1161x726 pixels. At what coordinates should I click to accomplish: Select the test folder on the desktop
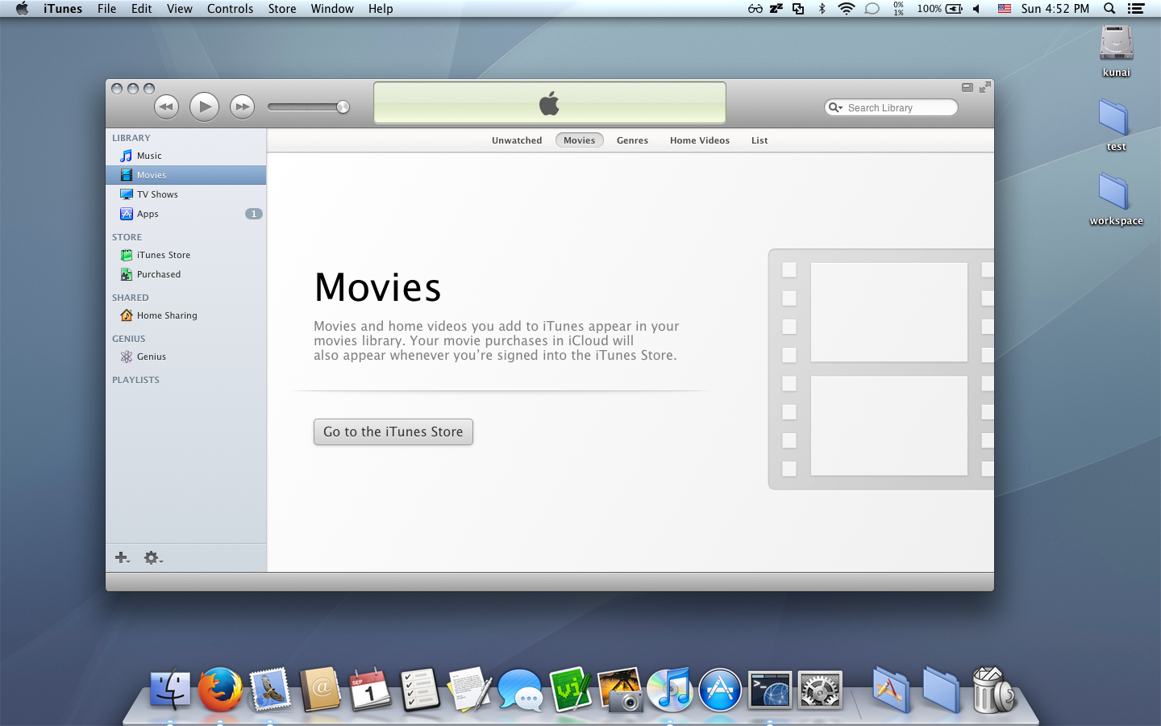[x=1117, y=125]
